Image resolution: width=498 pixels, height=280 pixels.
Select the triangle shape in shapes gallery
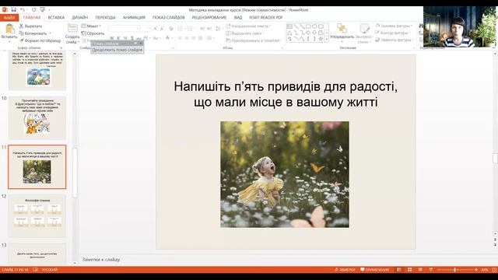[x=289, y=33]
